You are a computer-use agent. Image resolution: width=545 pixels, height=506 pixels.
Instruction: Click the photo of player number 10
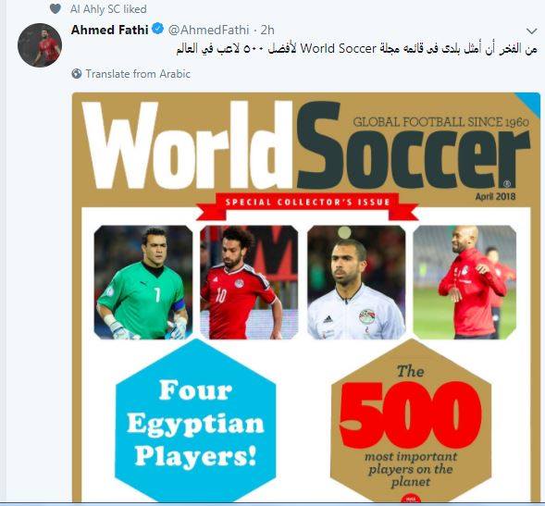pyautogui.click(x=249, y=282)
